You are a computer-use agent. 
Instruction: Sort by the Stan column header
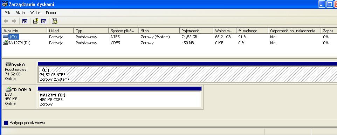[159, 31]
